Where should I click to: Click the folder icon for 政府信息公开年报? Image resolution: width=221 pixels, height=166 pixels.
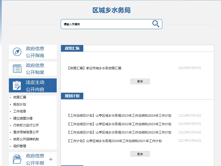(17, 159)
